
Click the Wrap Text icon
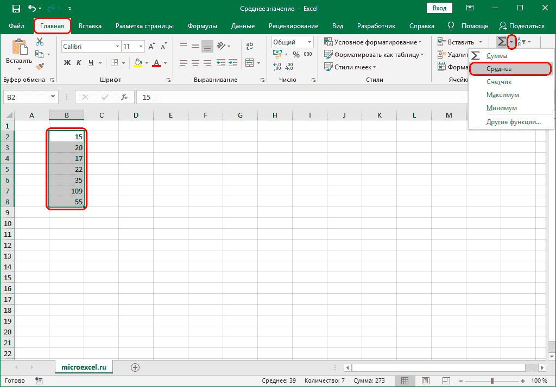[250, 46]
